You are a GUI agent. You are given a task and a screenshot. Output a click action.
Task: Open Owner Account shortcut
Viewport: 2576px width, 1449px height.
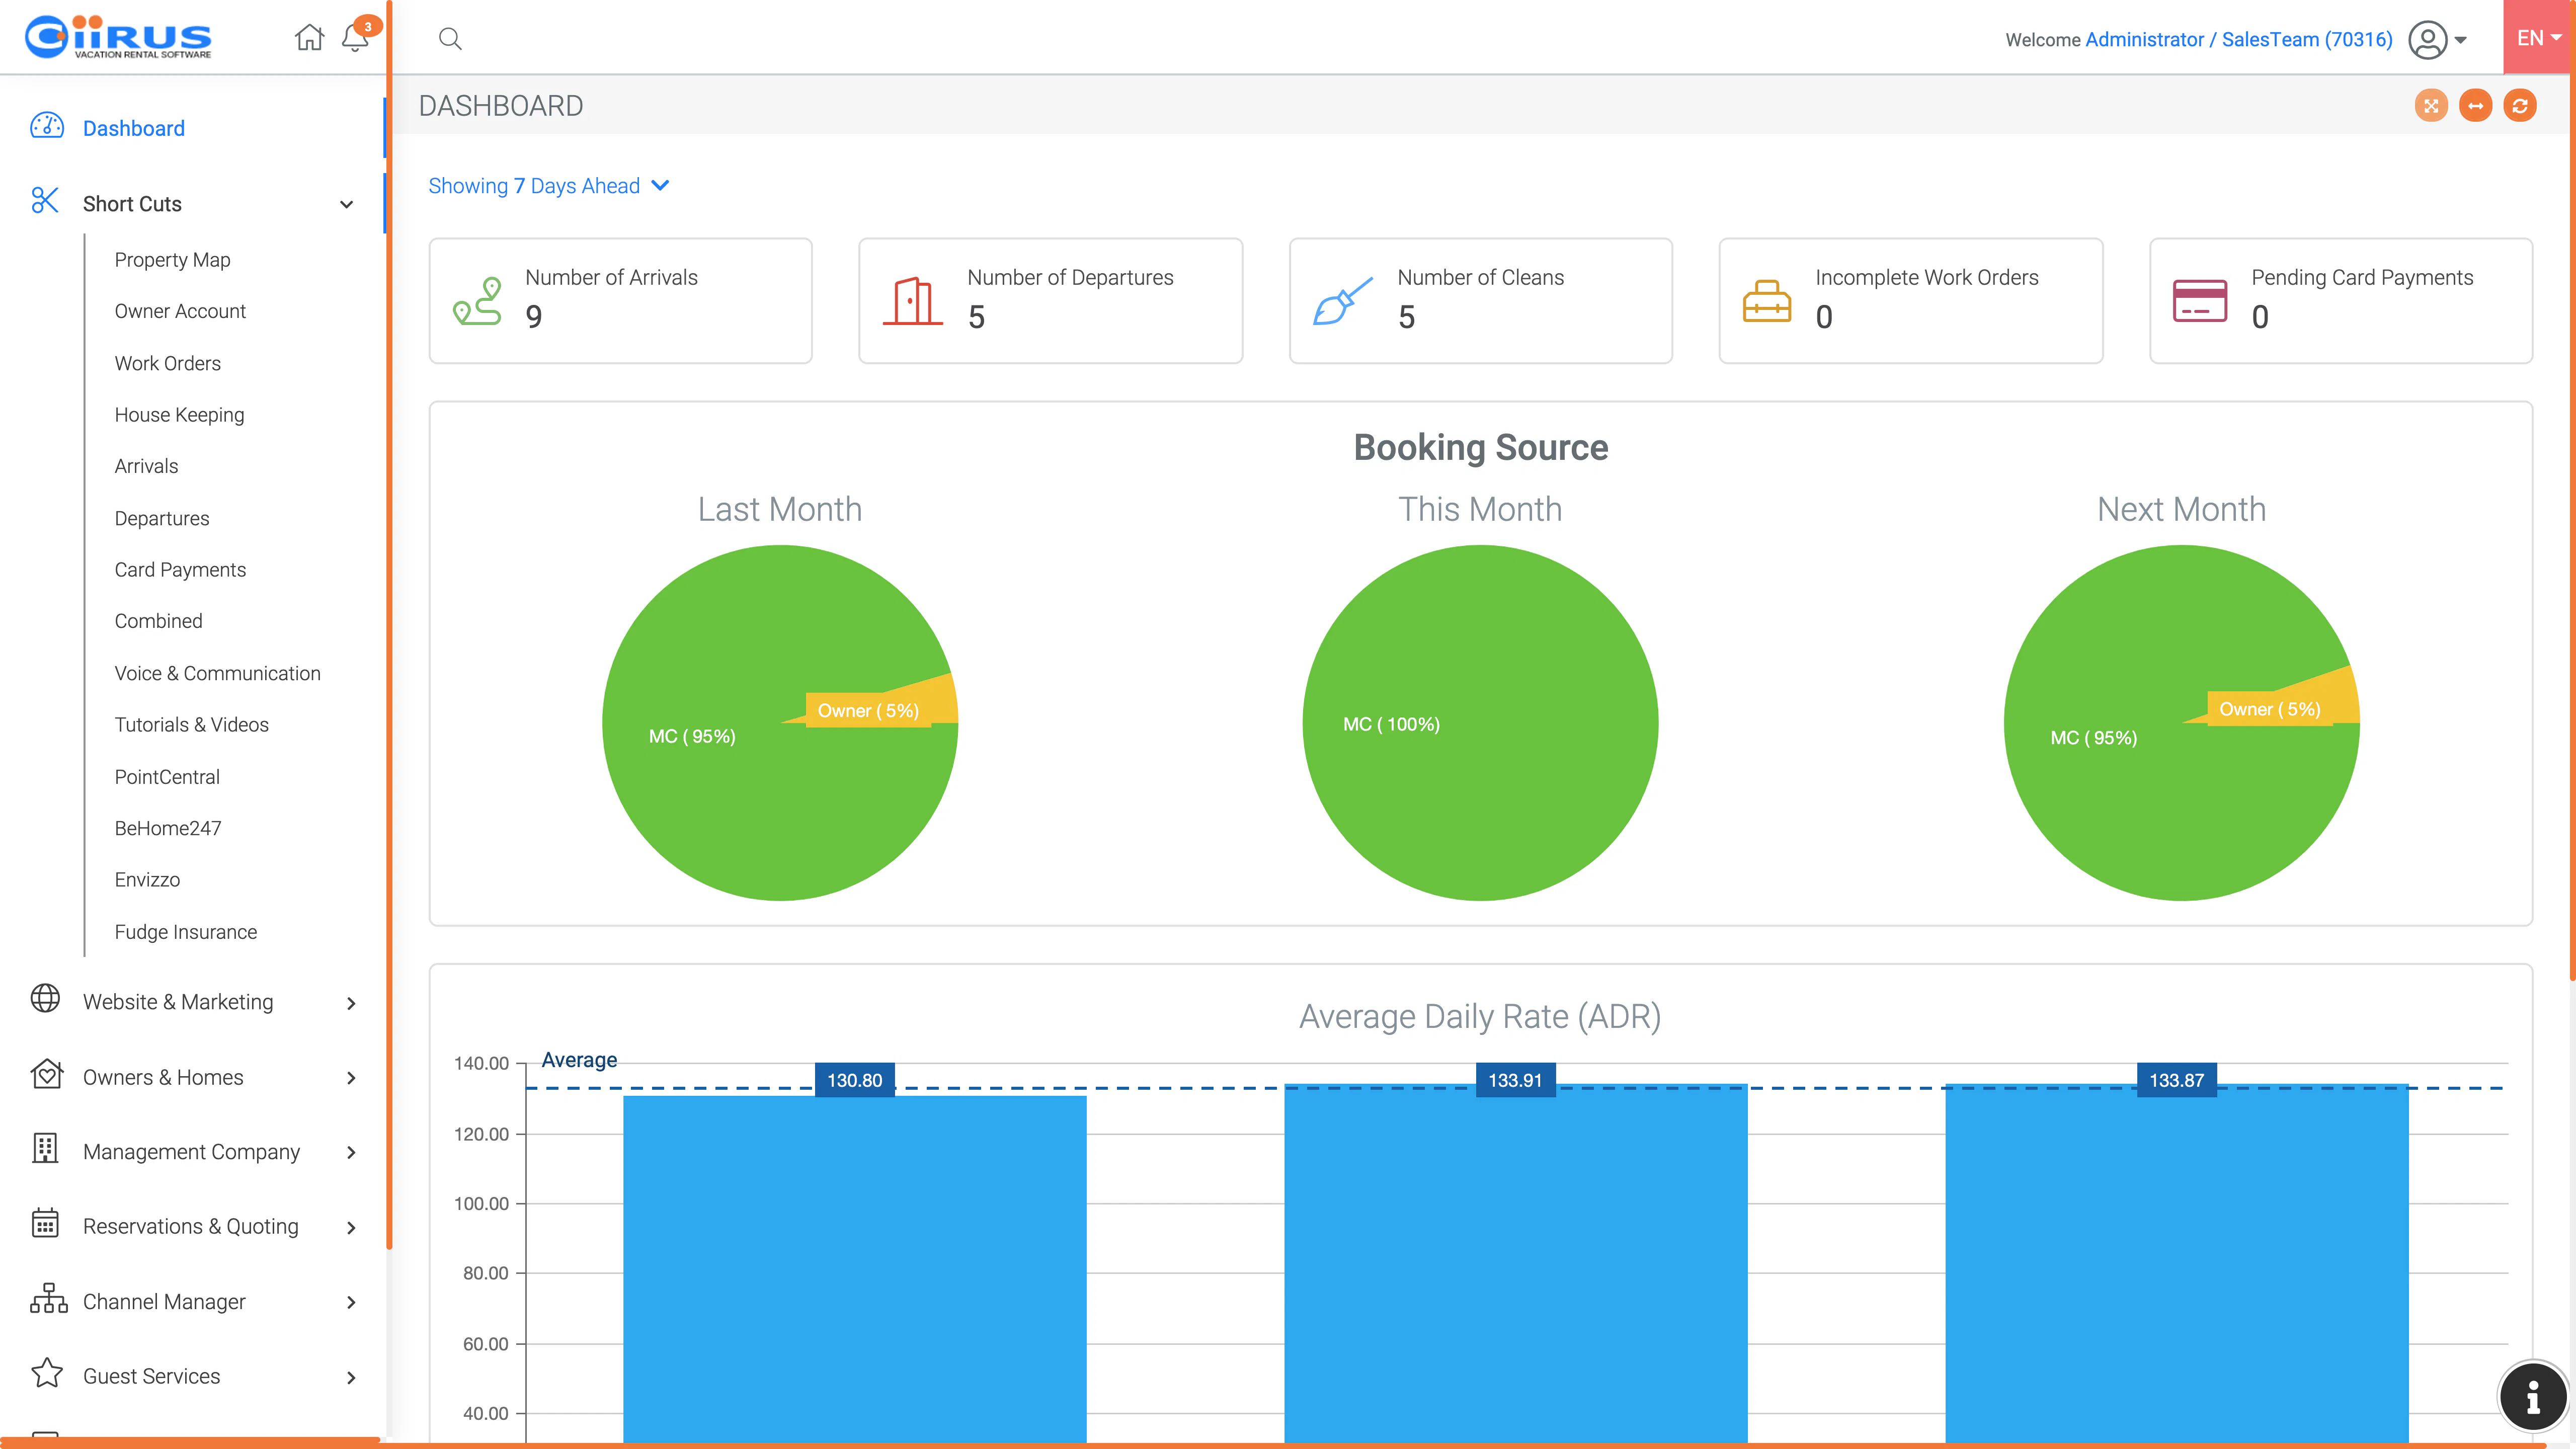pos(180,311)
